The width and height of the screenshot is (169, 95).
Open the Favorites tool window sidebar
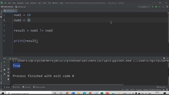[x=1, y=79]
